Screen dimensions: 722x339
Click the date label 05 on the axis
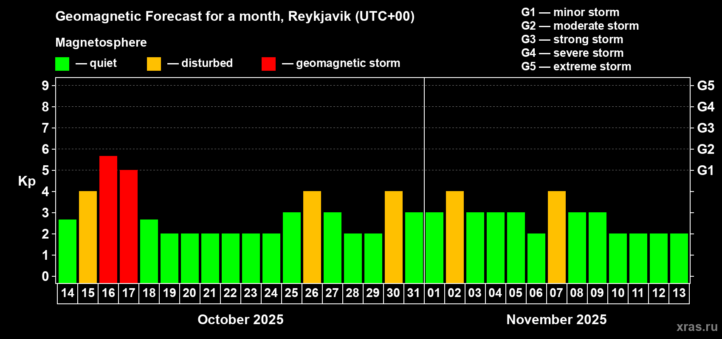click(x=516, y=293)
